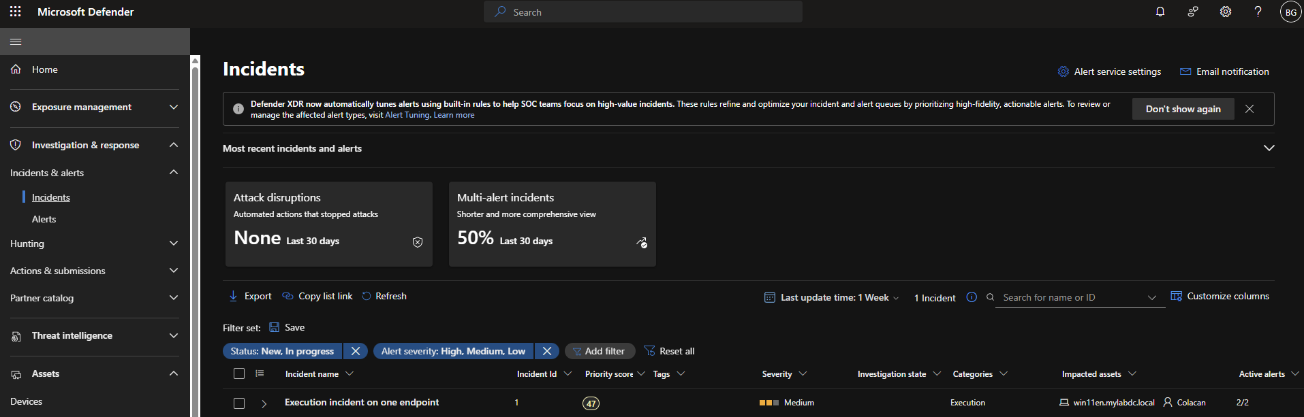
Task: Collapse the navigation hamburger menu
Action: click(16, 41)
